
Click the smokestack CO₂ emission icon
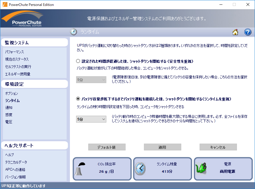click(x=80, y=169)
